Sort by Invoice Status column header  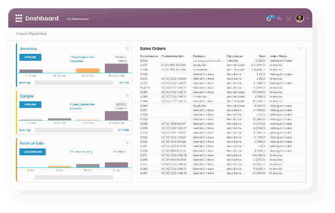tap(278, 56)
